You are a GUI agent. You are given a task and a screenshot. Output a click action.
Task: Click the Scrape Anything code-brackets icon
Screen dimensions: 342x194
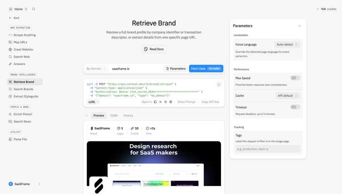click(10, 35)
